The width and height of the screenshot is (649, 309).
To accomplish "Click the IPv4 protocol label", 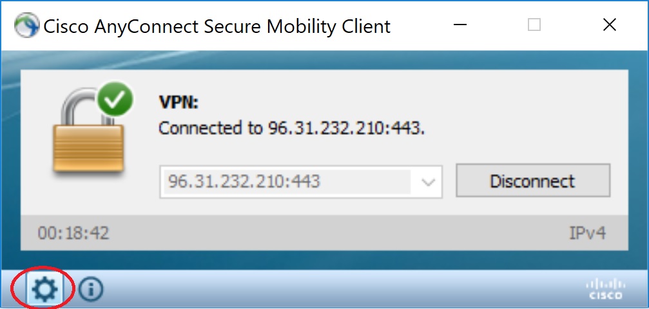I will coord(587,233).
